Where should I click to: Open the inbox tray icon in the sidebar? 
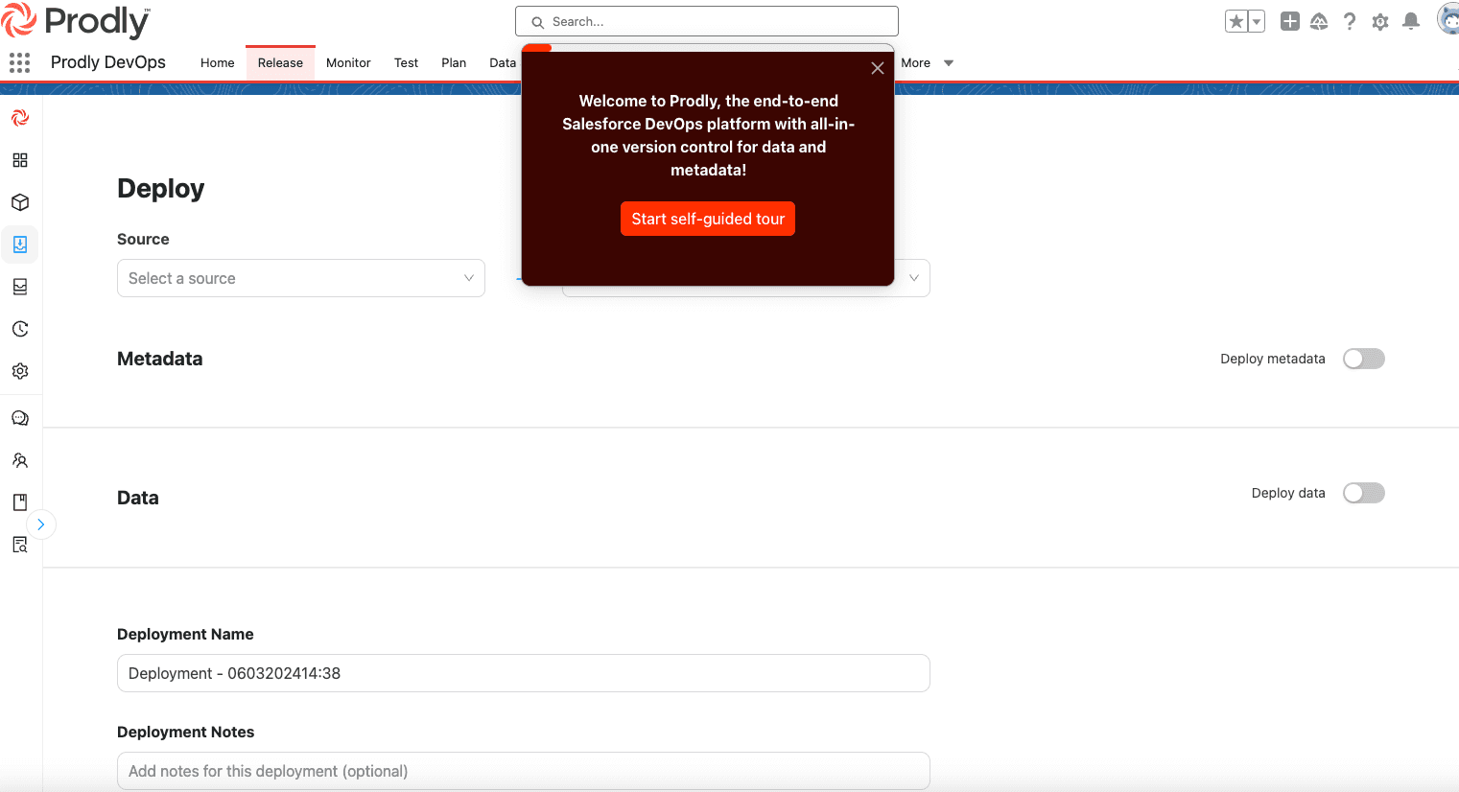[x=20, y=287]
